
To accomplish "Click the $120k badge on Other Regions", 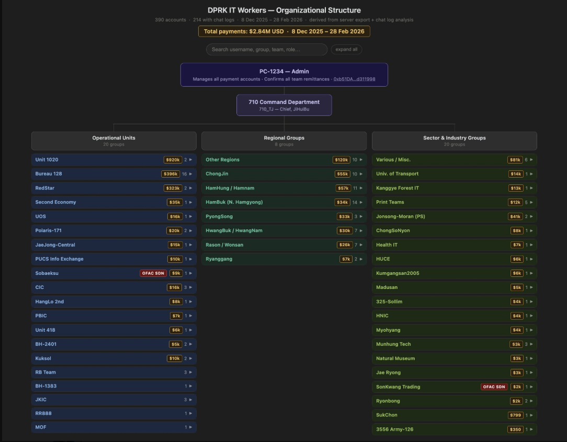I will pyautogui.click(x=342, y=160).
